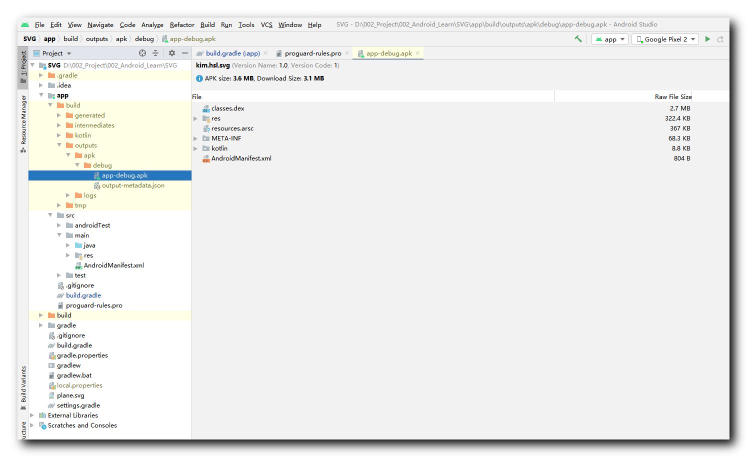The image size is (747, 457).
Task: Click outputs breadcrumb in navigation bar
Action: pyautogui.click(x=97, y=39)
